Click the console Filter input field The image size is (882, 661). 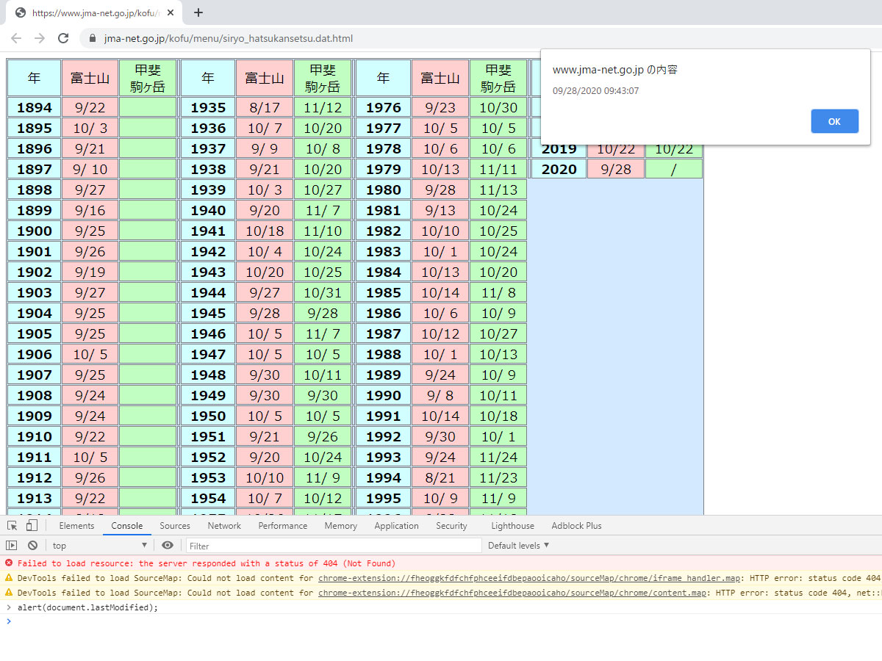pos(334,546)
